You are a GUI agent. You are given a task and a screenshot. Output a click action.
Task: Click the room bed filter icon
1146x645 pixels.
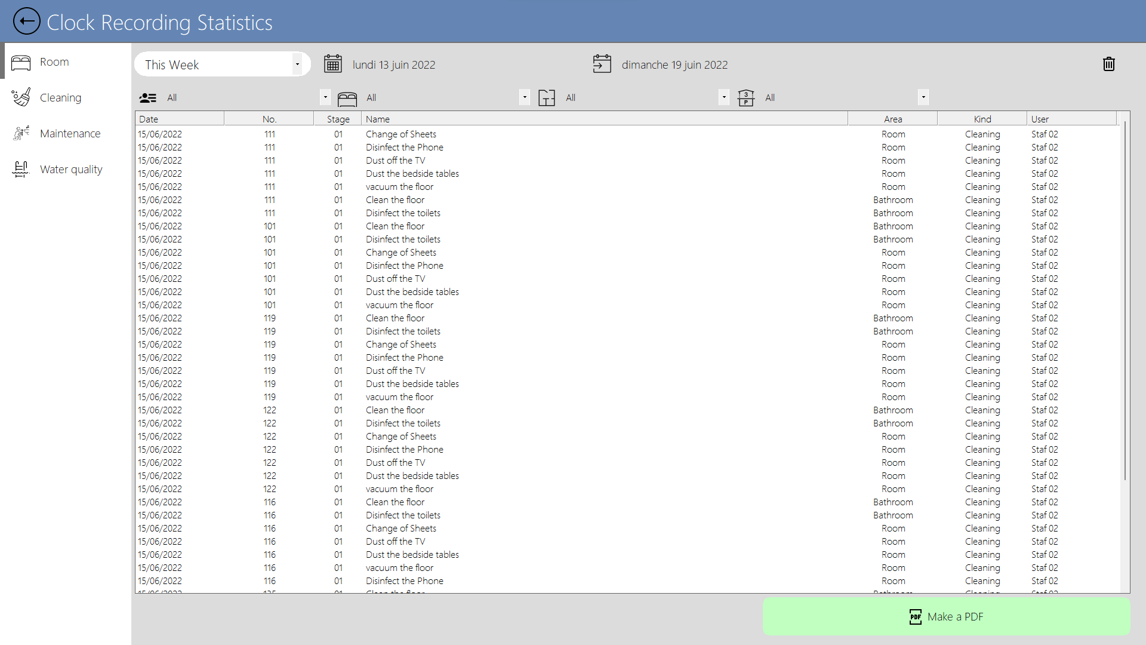coord(347,98)
